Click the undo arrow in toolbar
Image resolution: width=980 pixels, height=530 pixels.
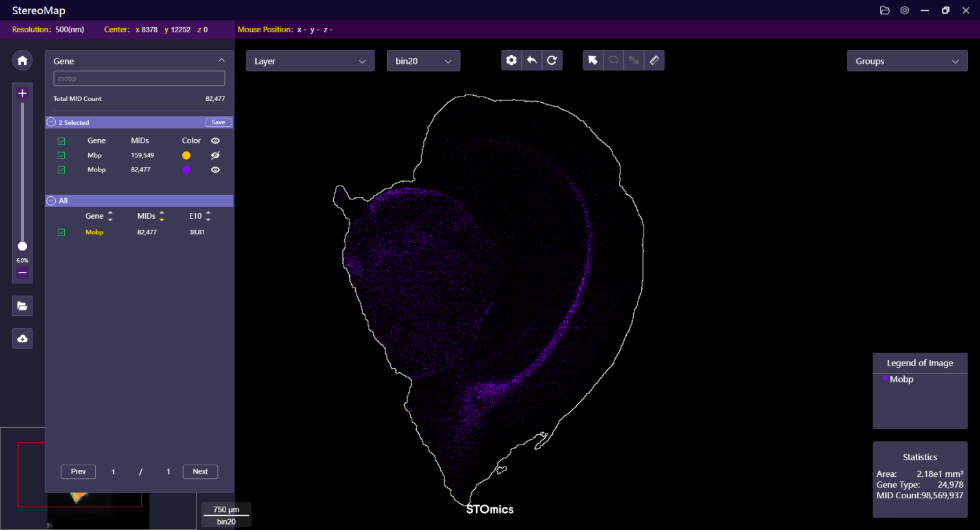pyautogui.click(x=531, y=60)
